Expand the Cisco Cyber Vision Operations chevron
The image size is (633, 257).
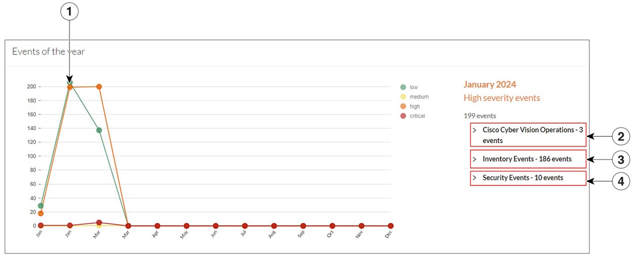474,130
